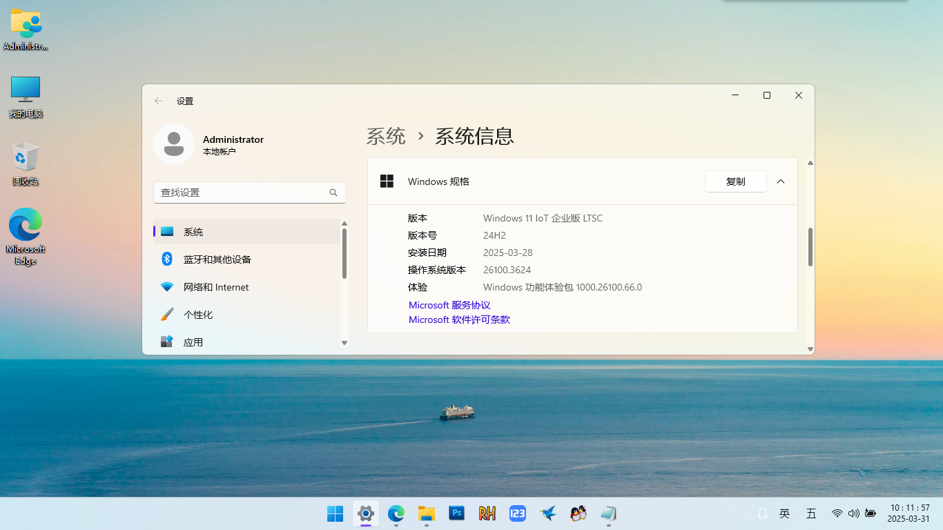Launch the RH app in taskbar
Viewport: 943px width, 530px height.
[487, 513]
